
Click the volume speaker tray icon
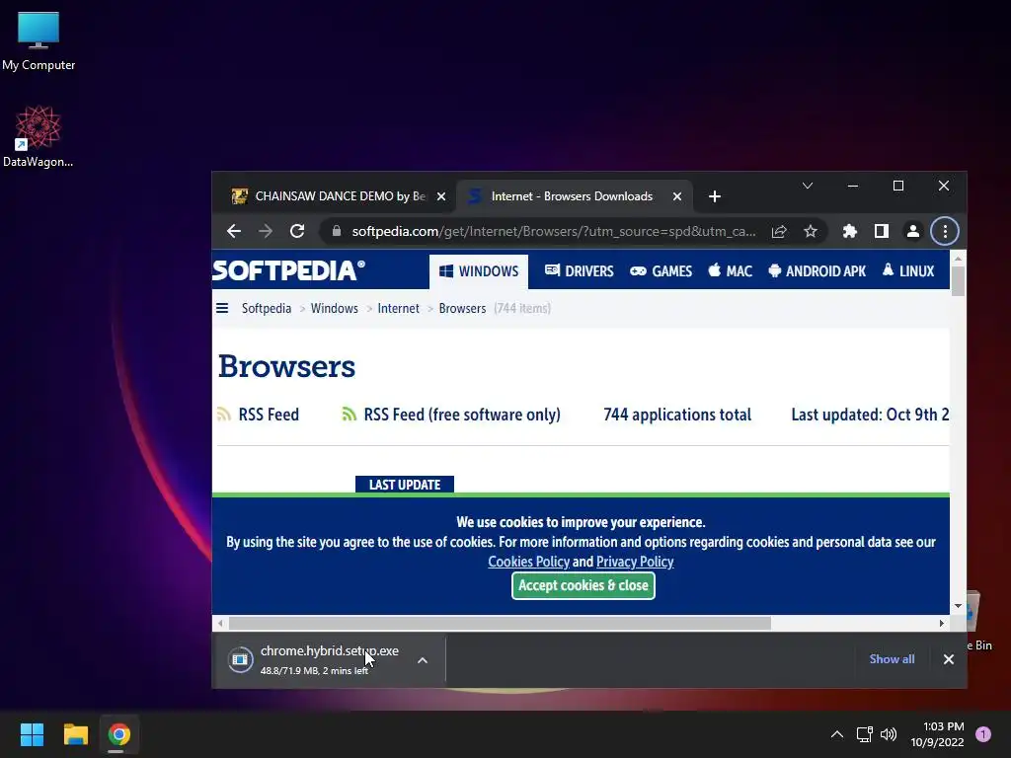coord(889,734)
